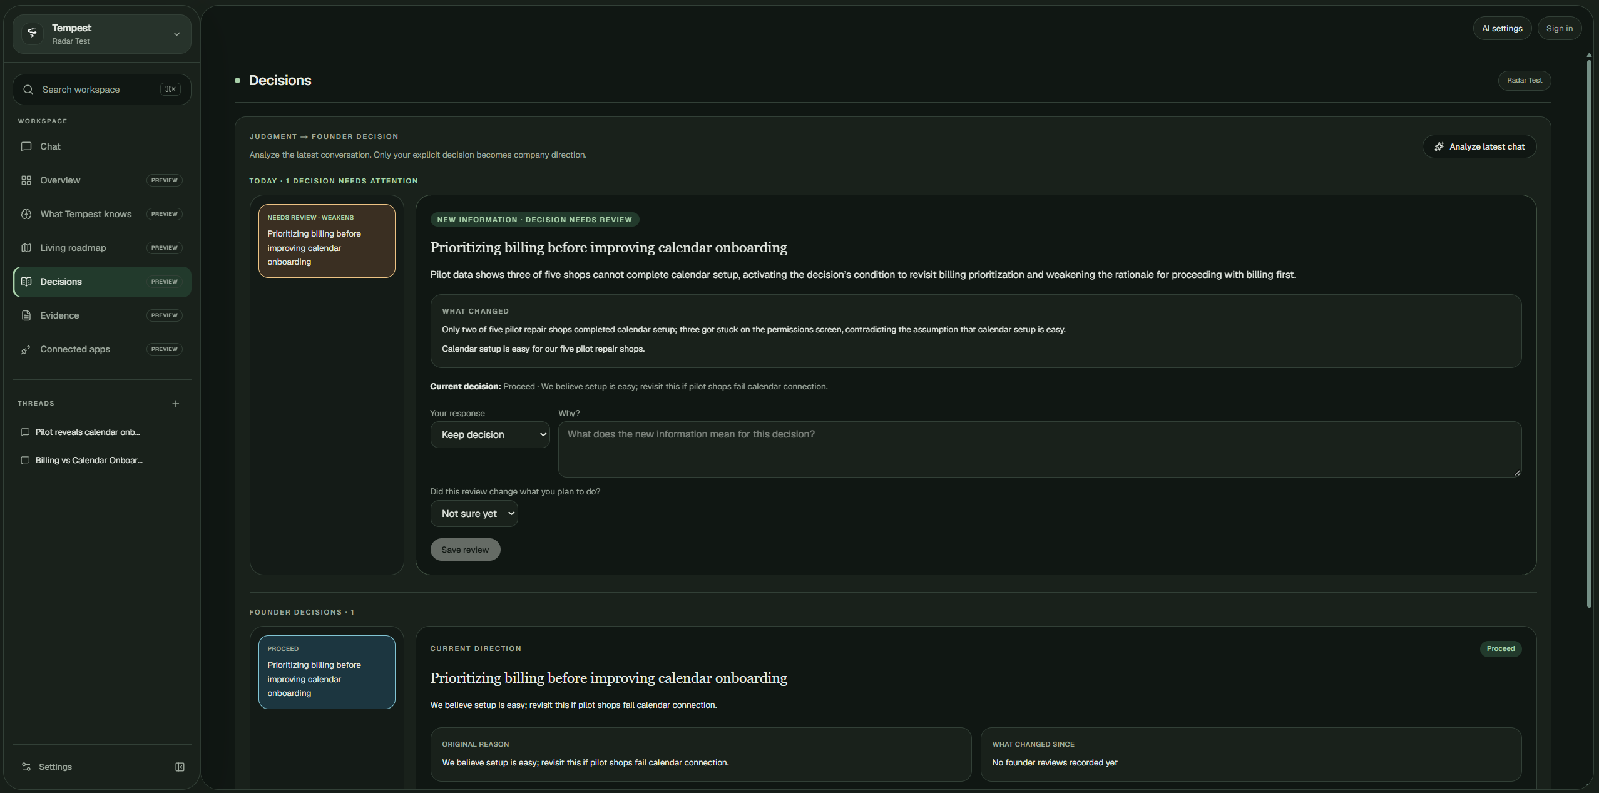1599x793 pixels.
Task: Open thread Billing vs Calendar Onboar…
Action: pyautogui.click(x=88, y=461)
